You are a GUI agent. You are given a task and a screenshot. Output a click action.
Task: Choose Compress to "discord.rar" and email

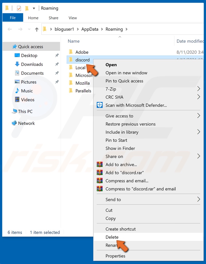148,189
